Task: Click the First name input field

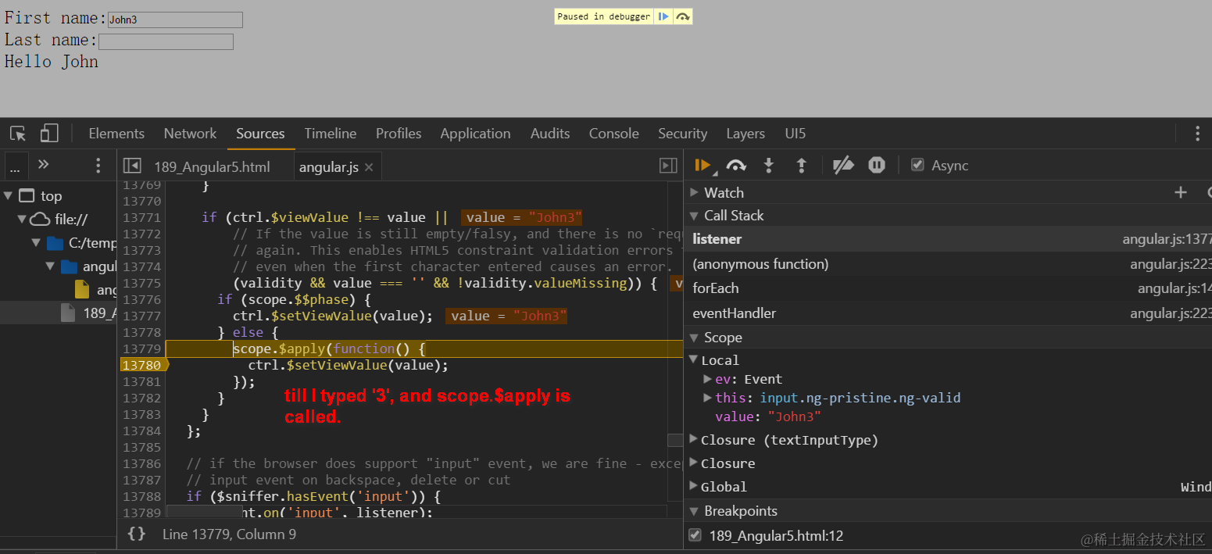Action: click(x=175, y=20)
